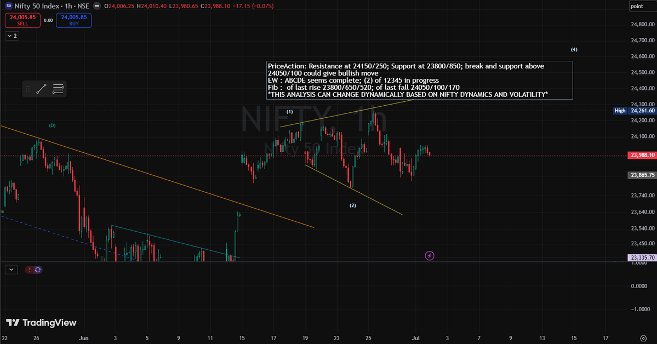
Task: Select the teal descending trendline
Action: [x=175, y=242]
